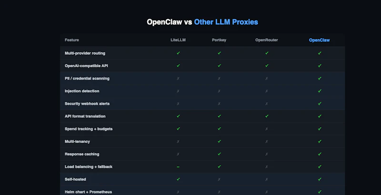Click OpenRouter cross for Spend tracking + budgets
This screenshot has height=195, width=381.
[267, 129]
